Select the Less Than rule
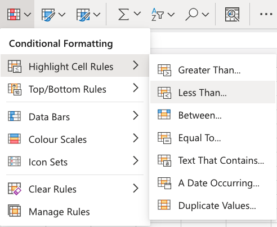The width and height of the screenshot is (277, 227). click(x=213, y=92)
